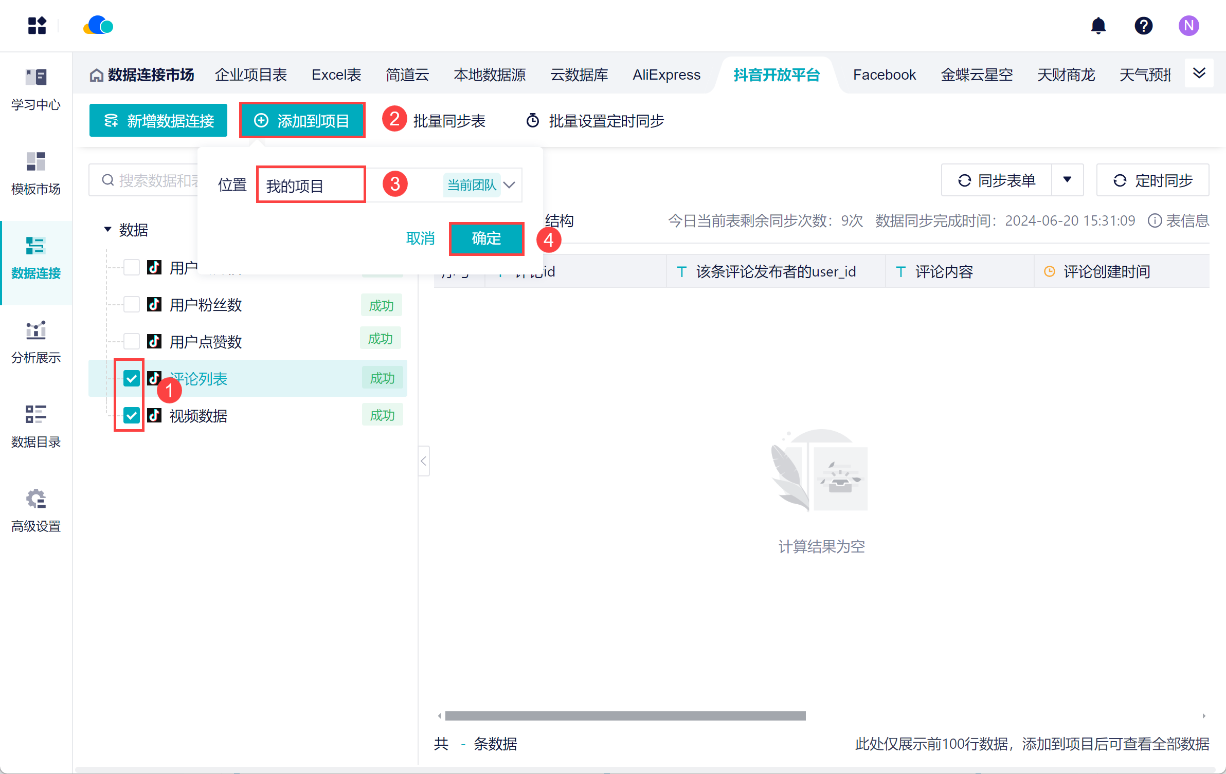
Task: Open the 同步表单 dropdown arrow
Action: point(1067,180)
